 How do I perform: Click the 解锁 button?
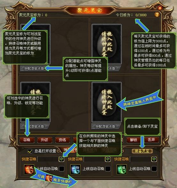pyautogui.click(x=134, y=140)
